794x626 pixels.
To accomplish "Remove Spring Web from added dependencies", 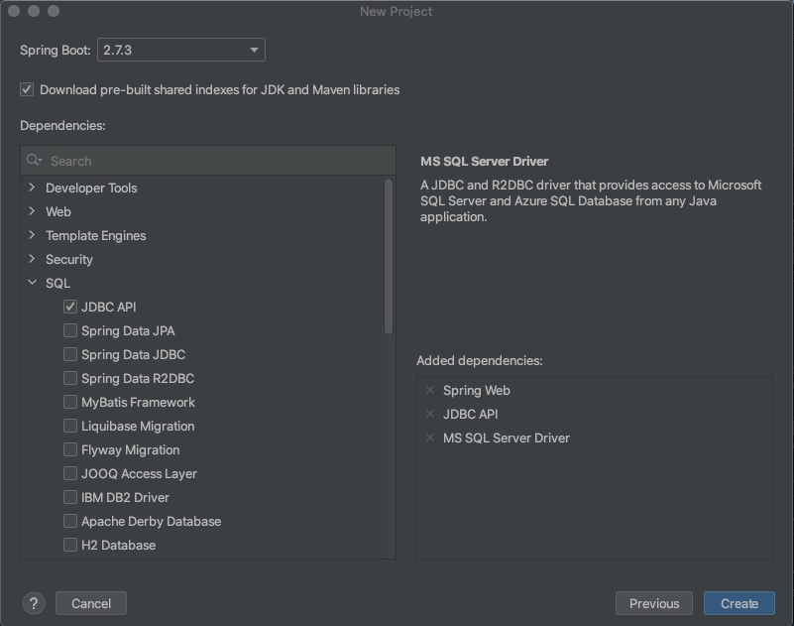I will (430, 390).
